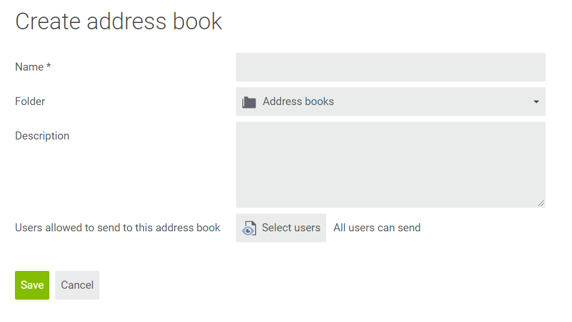Click inside the Description text area
The width and height of the screenshot is (572, 322).
pyautogui.click(x=391, y=165)
